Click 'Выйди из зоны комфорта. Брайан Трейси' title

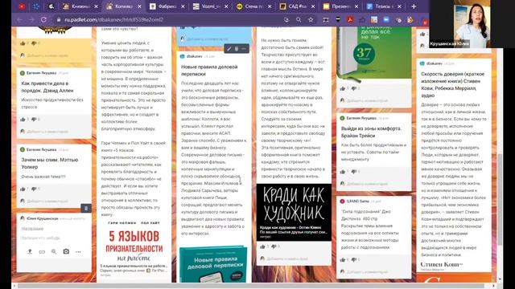tap(371, 132)
